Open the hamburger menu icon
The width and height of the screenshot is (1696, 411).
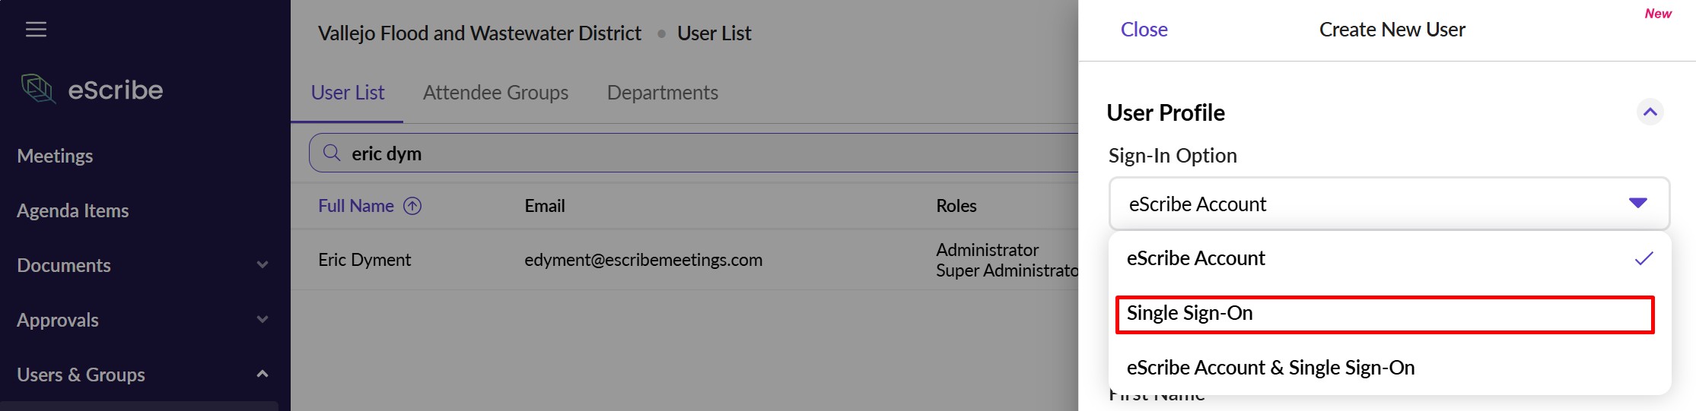pyautogui.click(x=36, y=29)
